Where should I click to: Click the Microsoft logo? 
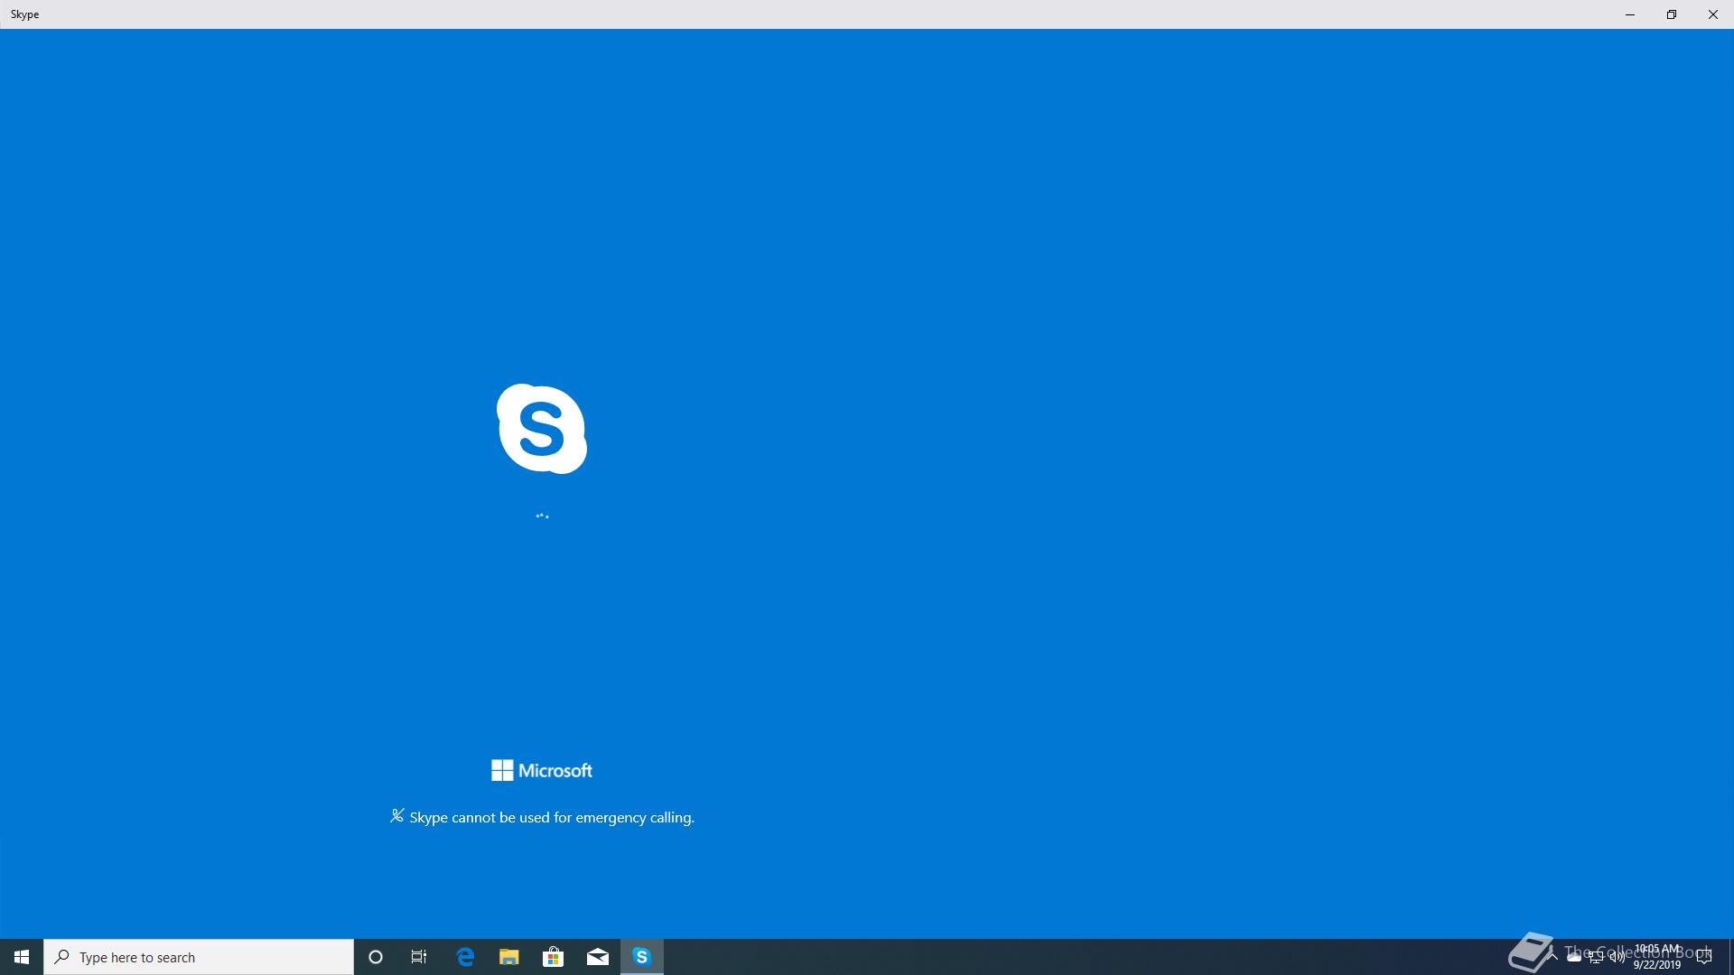(542, 770)
